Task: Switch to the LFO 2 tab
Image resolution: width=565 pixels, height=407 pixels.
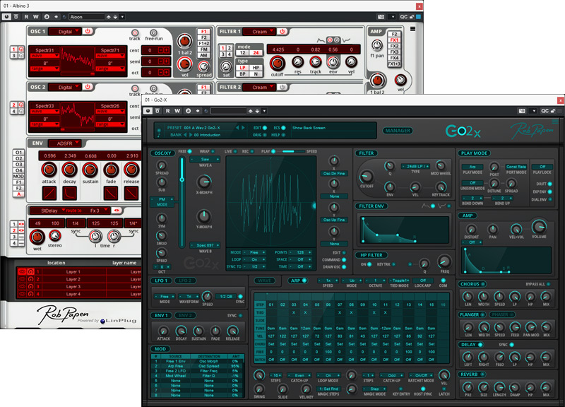Action: click(186, 281)
